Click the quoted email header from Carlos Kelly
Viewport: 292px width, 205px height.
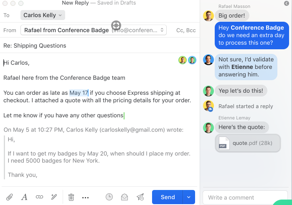coord(93,130)
